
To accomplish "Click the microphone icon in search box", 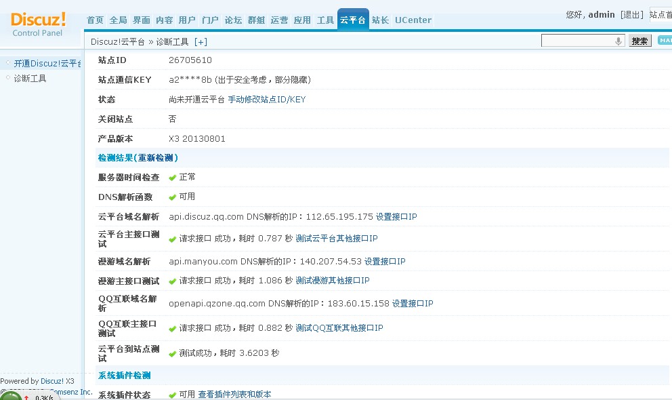I will tap(618, 41).
